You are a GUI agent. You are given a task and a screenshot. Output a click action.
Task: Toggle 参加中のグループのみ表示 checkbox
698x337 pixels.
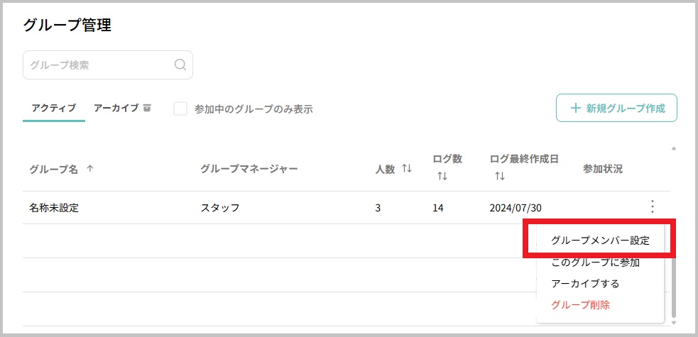click(180, 109)
